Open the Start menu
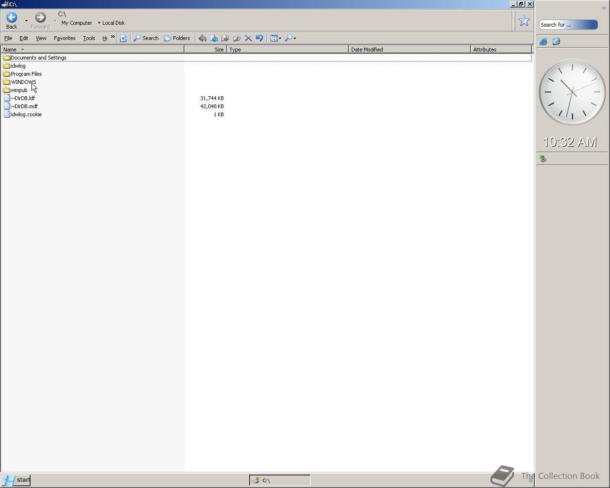Image resolution: width=610 pixels, height=488 pixels. 16,480
